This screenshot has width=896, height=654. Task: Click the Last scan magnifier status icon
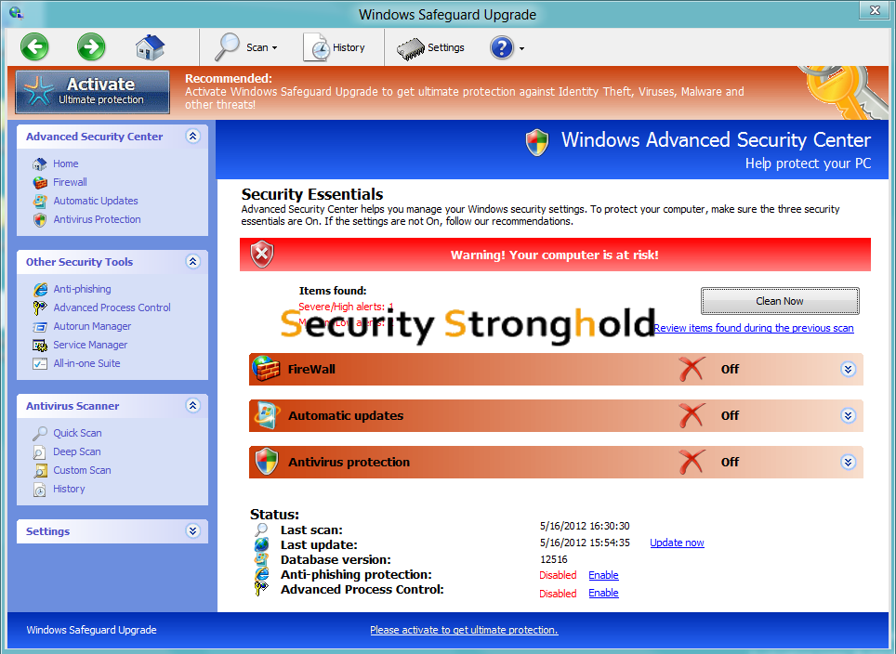[x=261, y=530]
